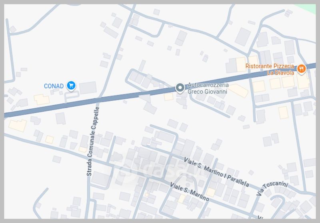320x223 pixels.
Task: Click the yellow L-shaped building at far left edge
Action: pos(18,125)
